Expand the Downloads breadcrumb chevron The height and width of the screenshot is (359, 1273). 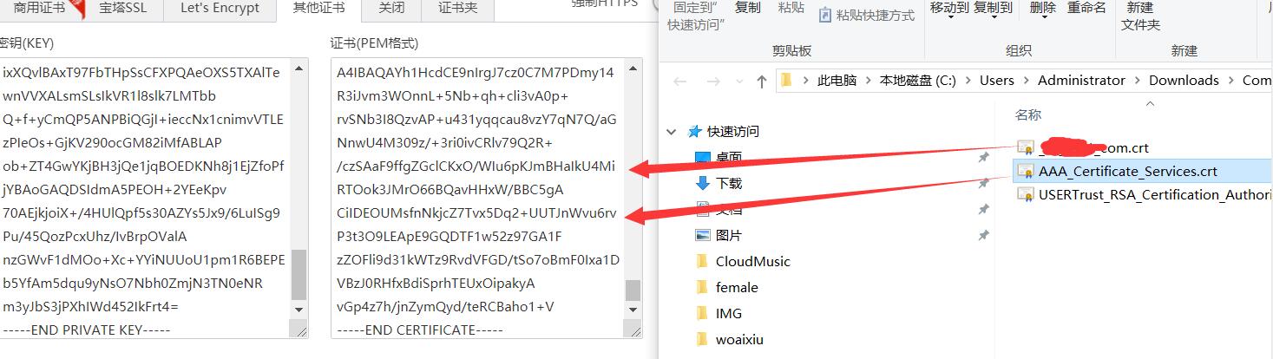pos(1230,81)
